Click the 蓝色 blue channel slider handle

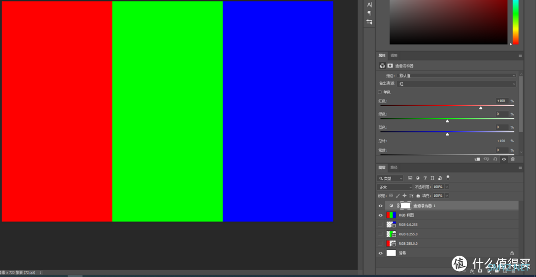point(447,134)
